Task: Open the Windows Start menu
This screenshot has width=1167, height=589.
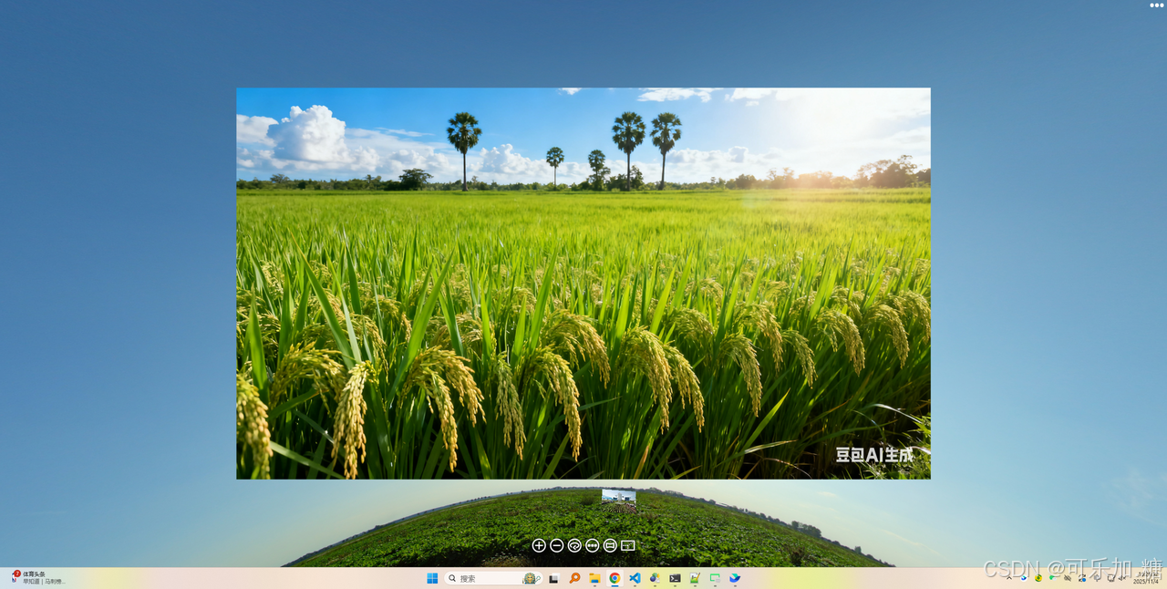Action: 432,578
